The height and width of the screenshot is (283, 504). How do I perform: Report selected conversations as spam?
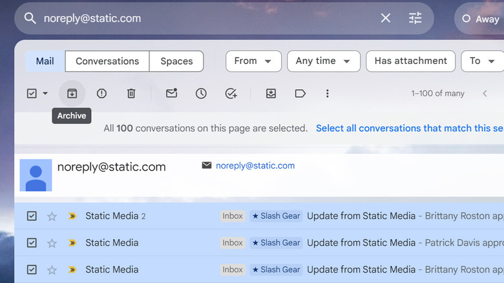coord(101,94)
